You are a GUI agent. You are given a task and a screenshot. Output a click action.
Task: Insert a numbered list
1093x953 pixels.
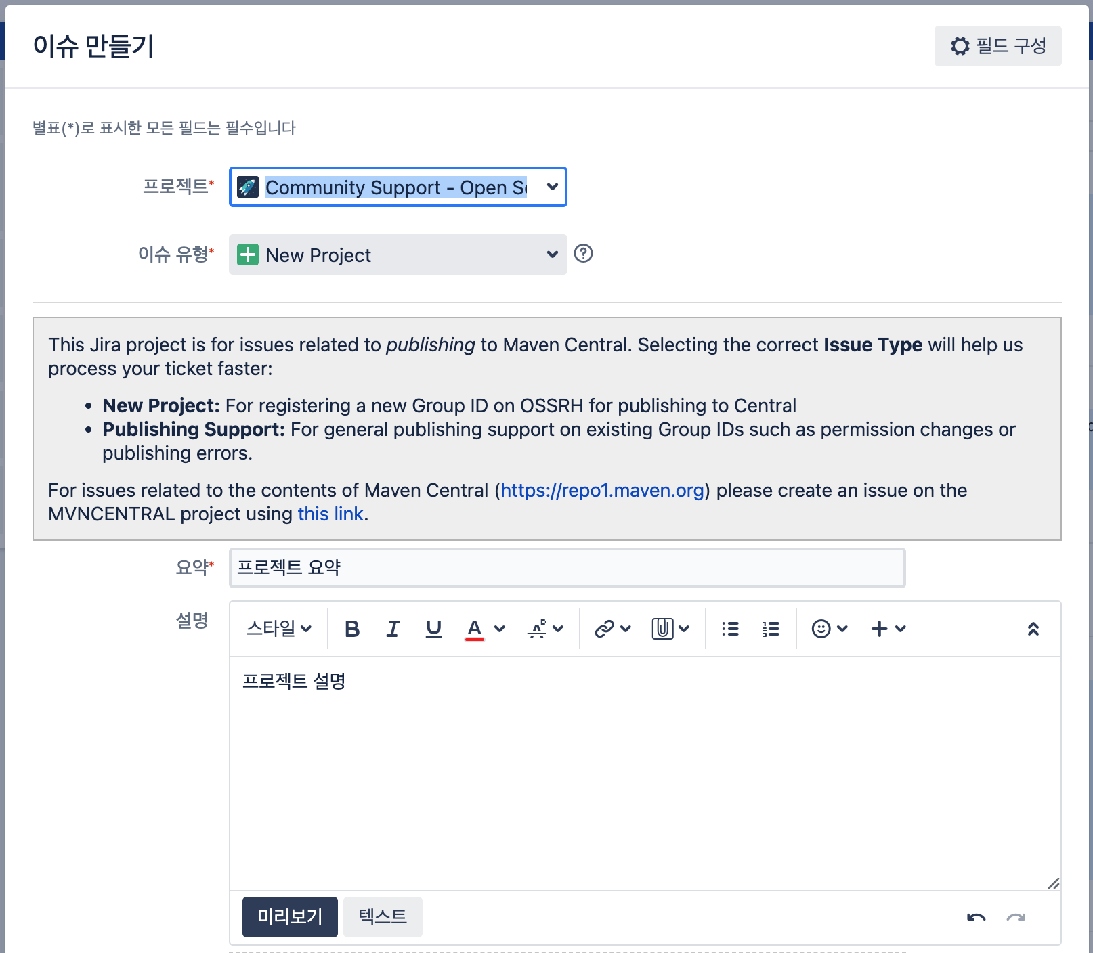(x=771, y=629)
